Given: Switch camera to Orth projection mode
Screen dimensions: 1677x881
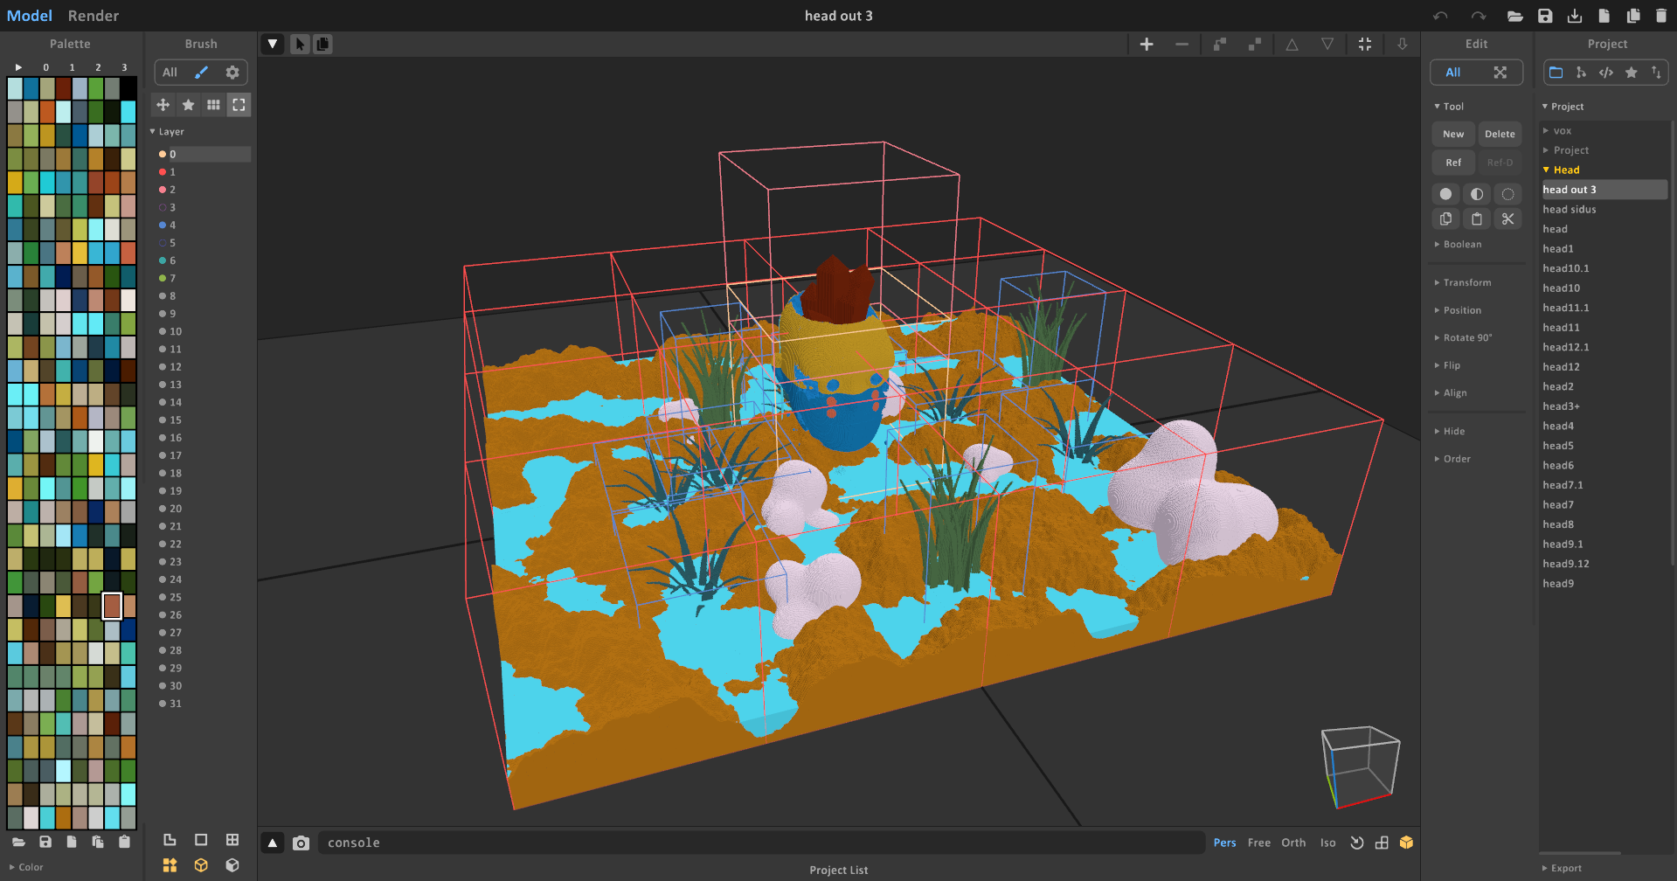Looking at the screenshot, I should coord(1292,843).
